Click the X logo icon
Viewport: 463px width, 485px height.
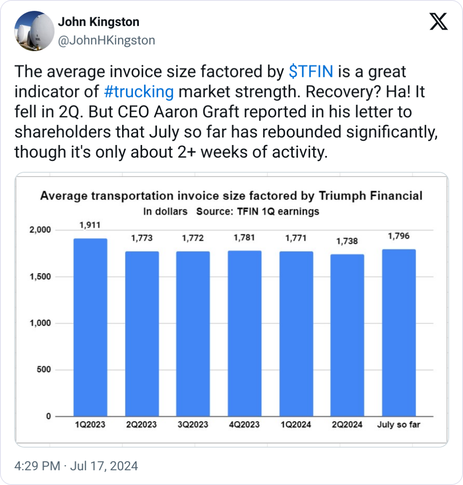(x=439, y=21)
